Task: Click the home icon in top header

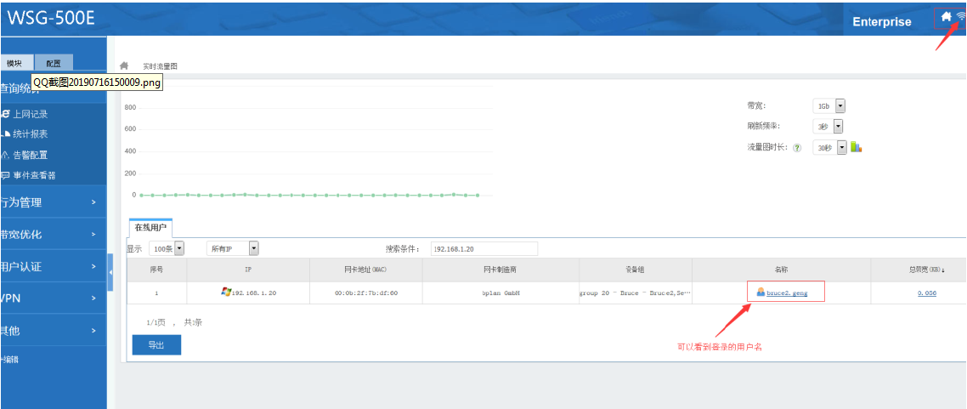Action: coord(946,16)
